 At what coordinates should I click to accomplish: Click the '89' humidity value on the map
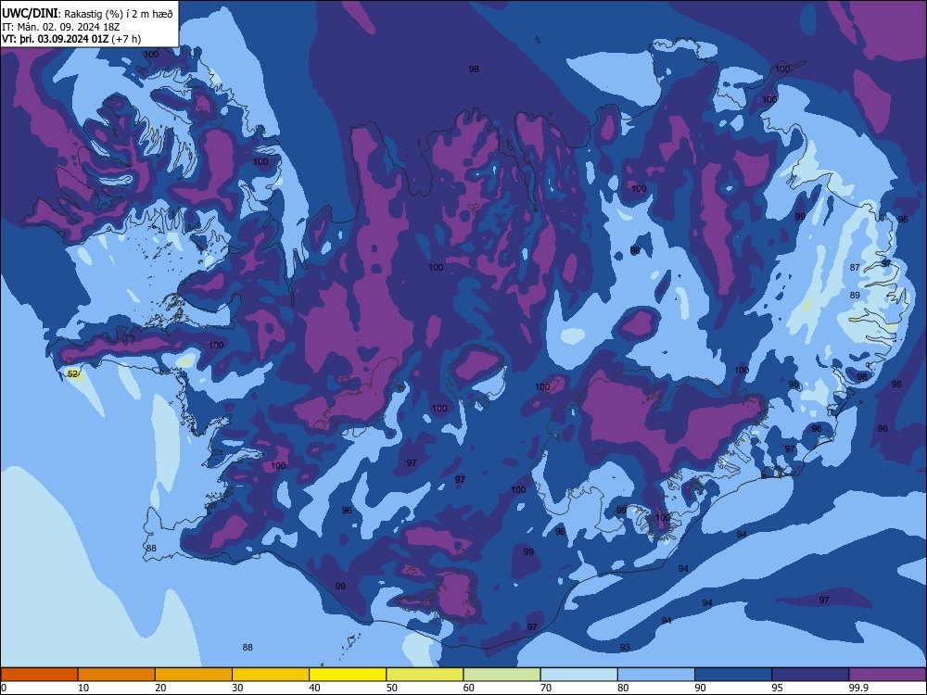855,295
